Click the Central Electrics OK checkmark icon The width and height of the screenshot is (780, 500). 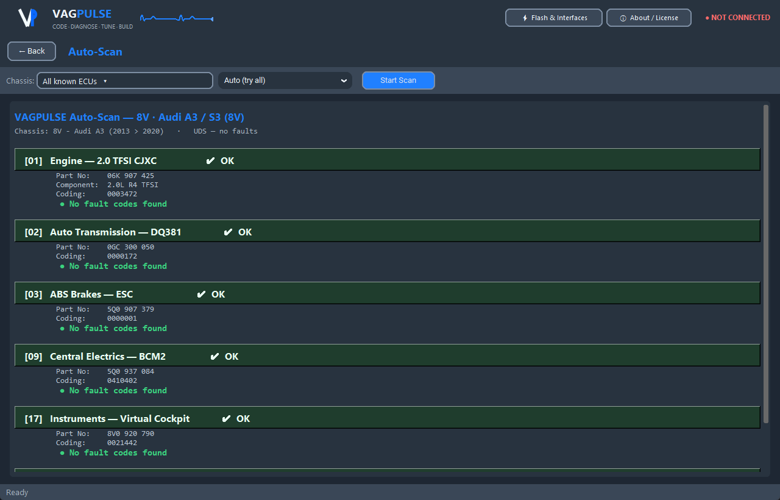pyautogui.click(x=214, y=357)
